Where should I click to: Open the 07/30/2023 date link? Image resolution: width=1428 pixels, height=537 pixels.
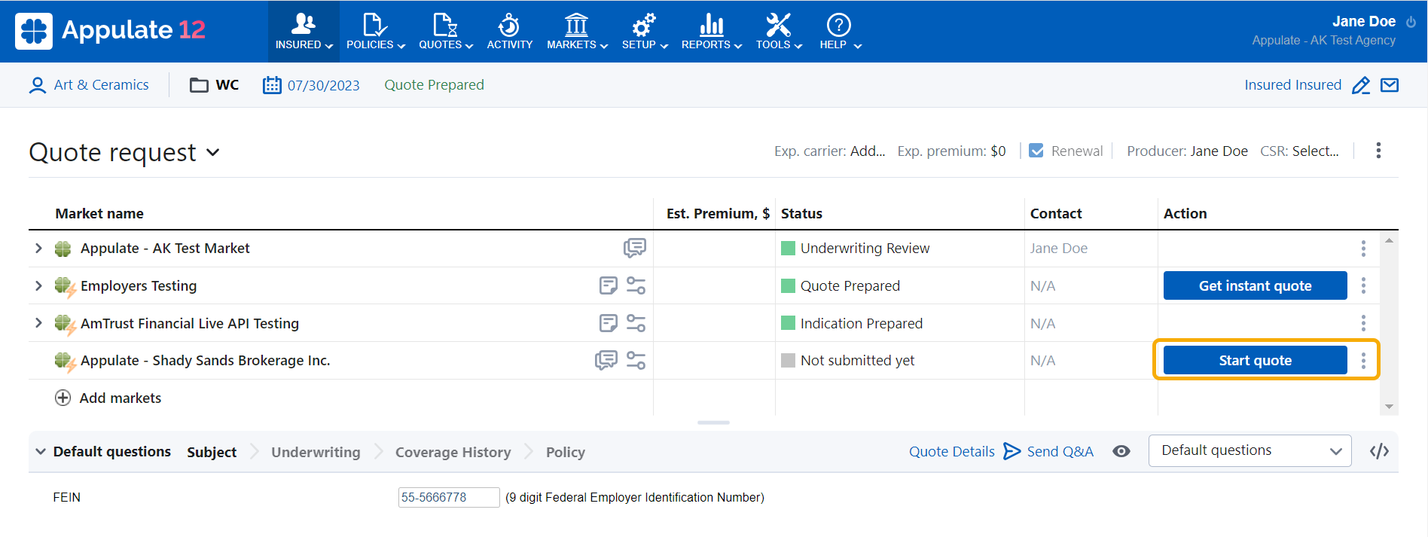click(x=324, y=86)
